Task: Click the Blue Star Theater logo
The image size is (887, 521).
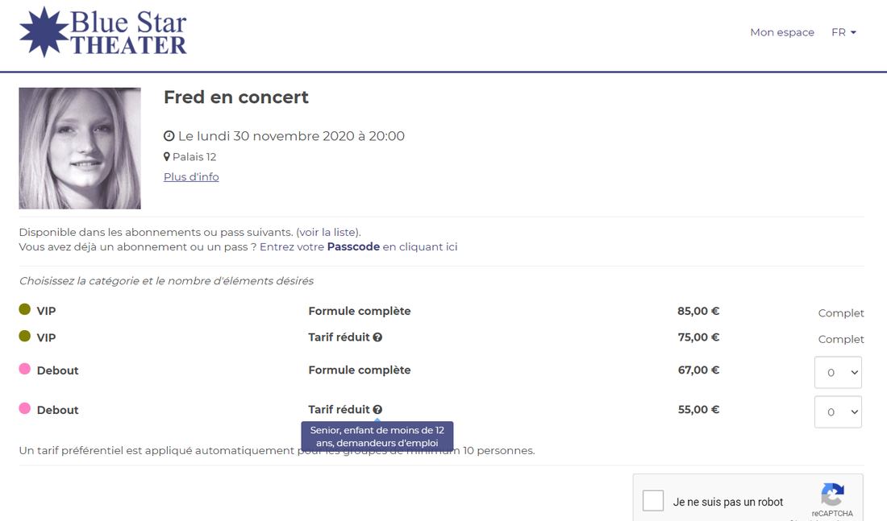Action: (x=103, y=32)
